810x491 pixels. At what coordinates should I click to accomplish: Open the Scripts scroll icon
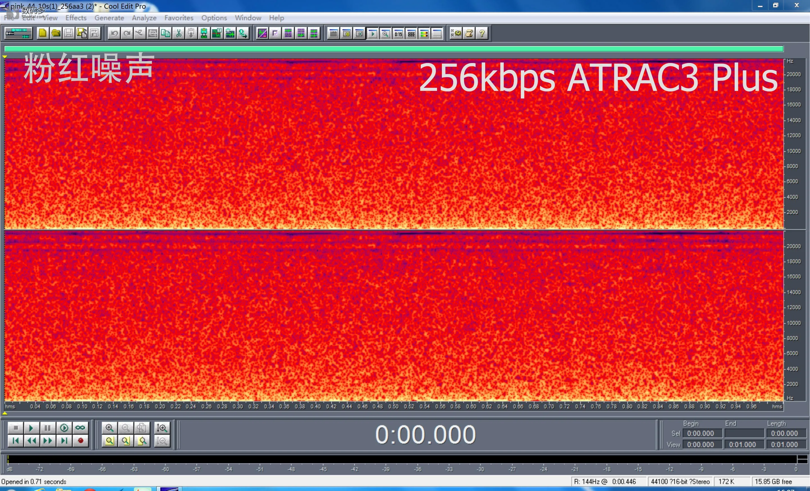click(469, 33)
